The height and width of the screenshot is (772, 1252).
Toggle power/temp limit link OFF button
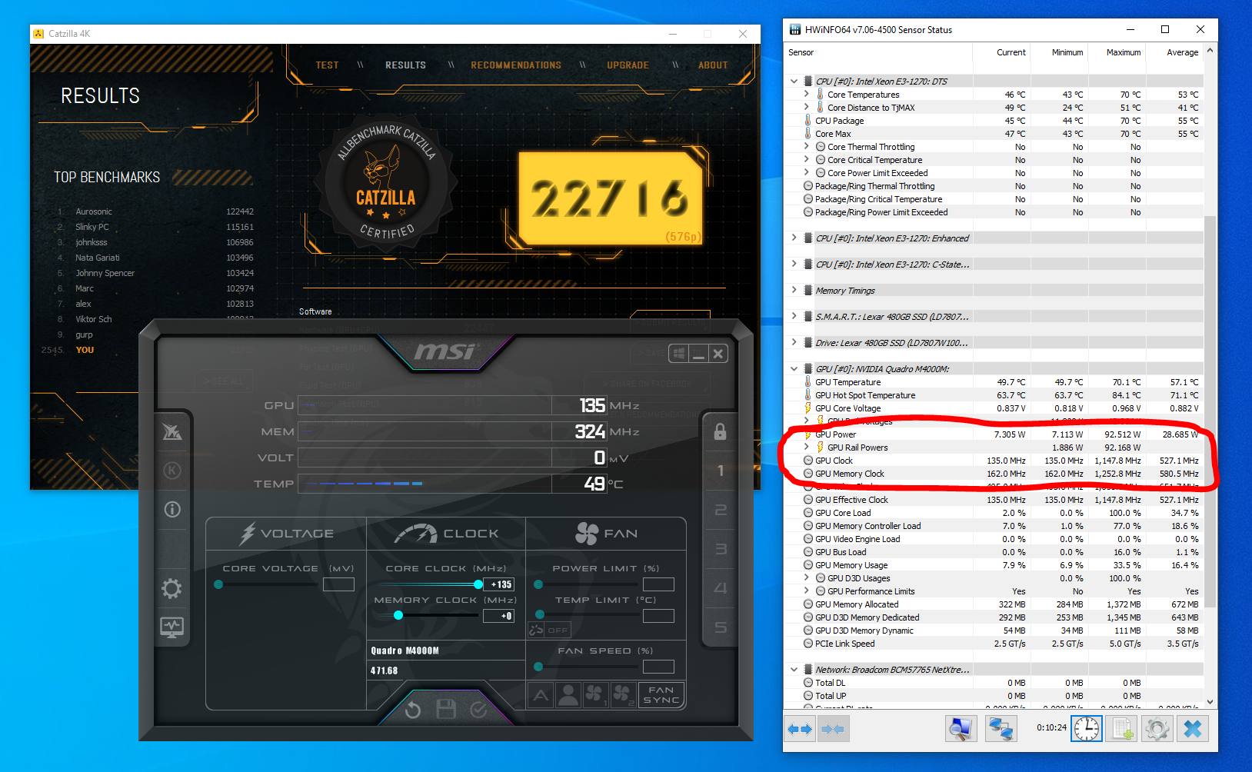[x=550, y=630]
